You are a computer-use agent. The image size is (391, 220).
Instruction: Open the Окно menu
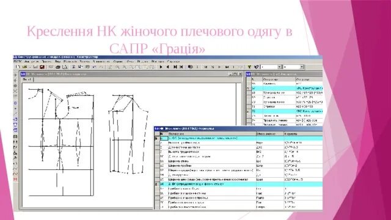[x=130, y=61]
